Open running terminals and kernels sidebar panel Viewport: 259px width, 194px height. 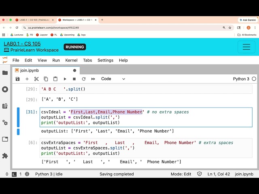pyautogui.click(x=5, y=89)
